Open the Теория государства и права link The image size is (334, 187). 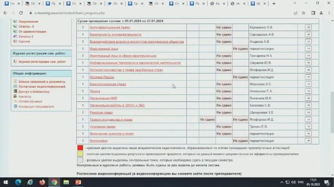click(111, 119)
